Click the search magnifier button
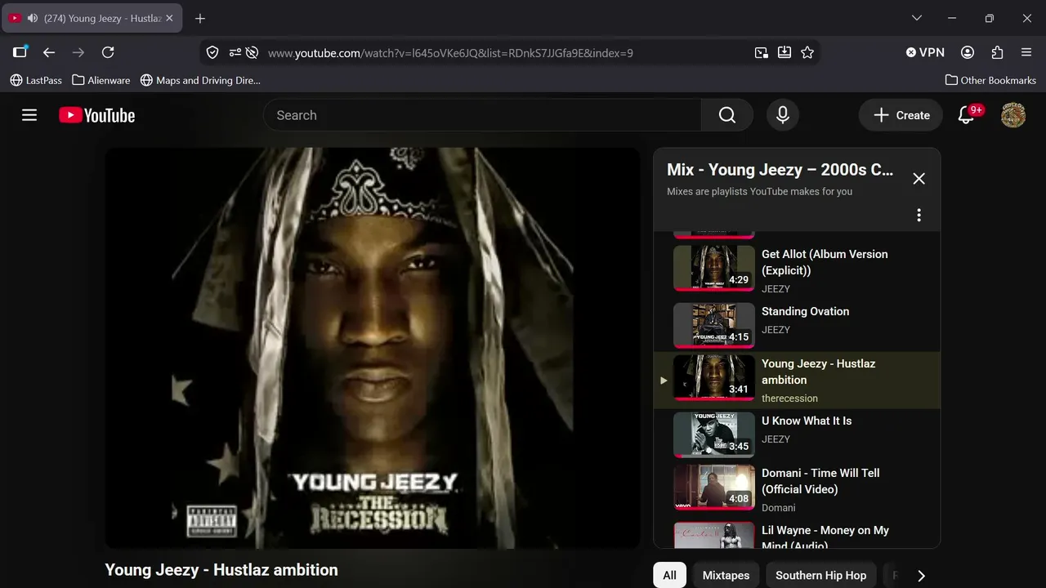 pyautogui.click(x=727, y=115)
